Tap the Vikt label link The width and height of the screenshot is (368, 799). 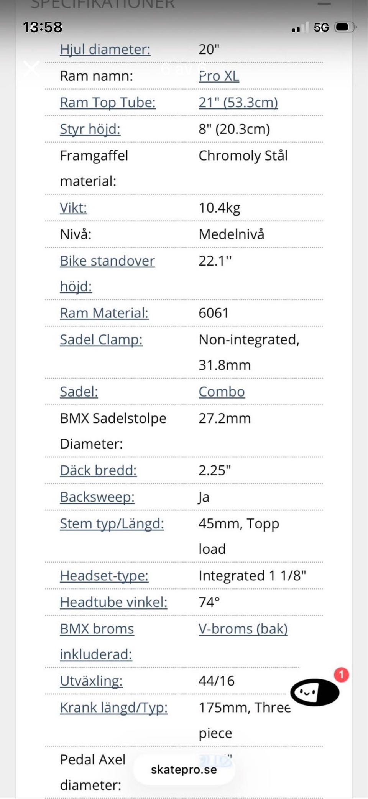point(73,208)
